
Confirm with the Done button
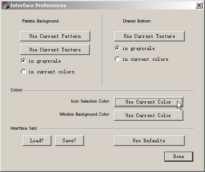coord(179,157)
